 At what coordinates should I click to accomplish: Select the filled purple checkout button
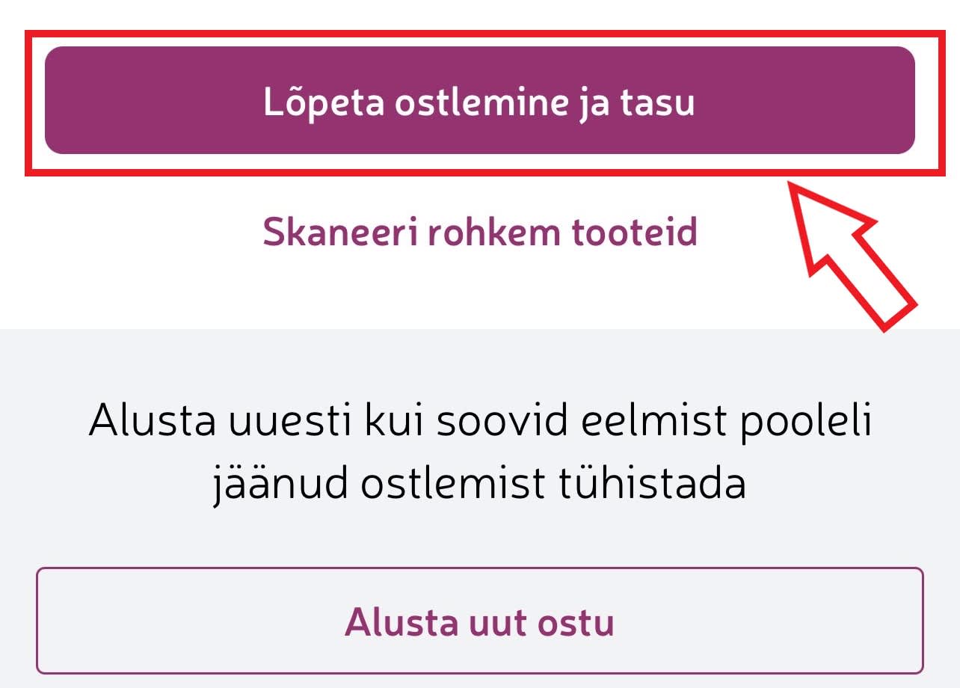tap(479, 101)
